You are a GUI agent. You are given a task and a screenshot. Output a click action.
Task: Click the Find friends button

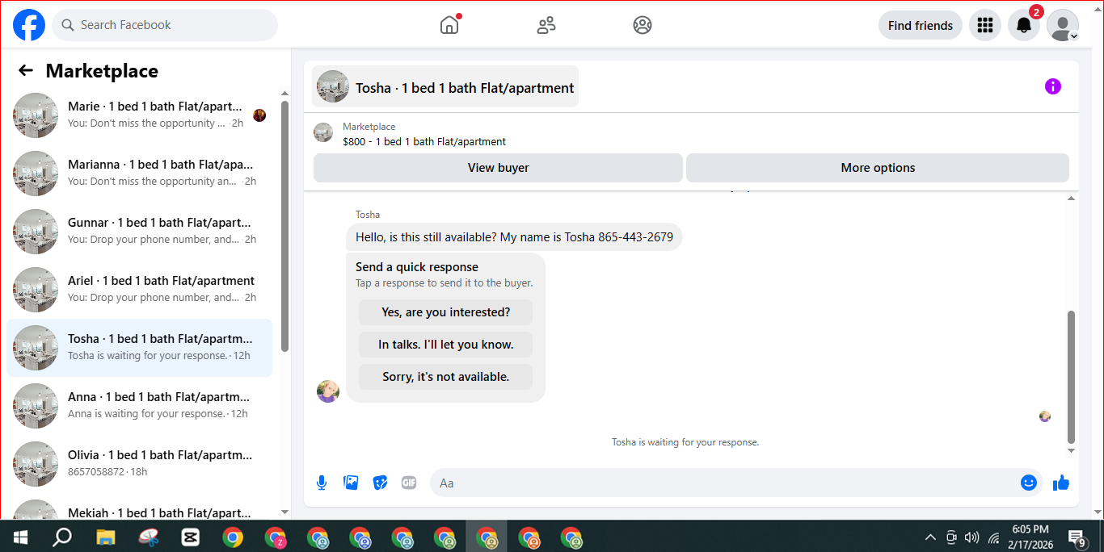coord(920,25)
